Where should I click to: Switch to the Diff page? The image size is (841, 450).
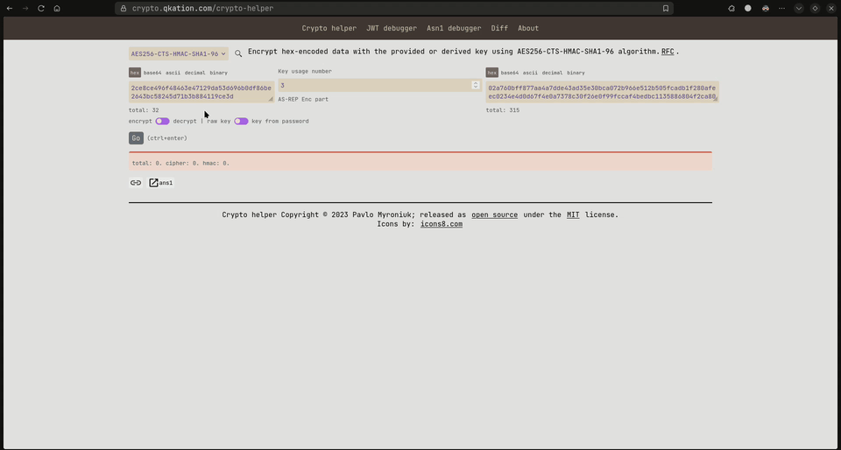click(x=499, y=28)
